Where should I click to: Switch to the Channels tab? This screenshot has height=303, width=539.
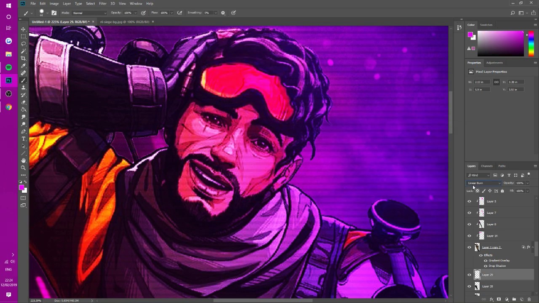[x=486, y=166]
